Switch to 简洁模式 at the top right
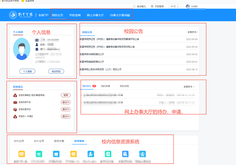The height and width of the screenshot is (165, 236). tap(140, 6)
